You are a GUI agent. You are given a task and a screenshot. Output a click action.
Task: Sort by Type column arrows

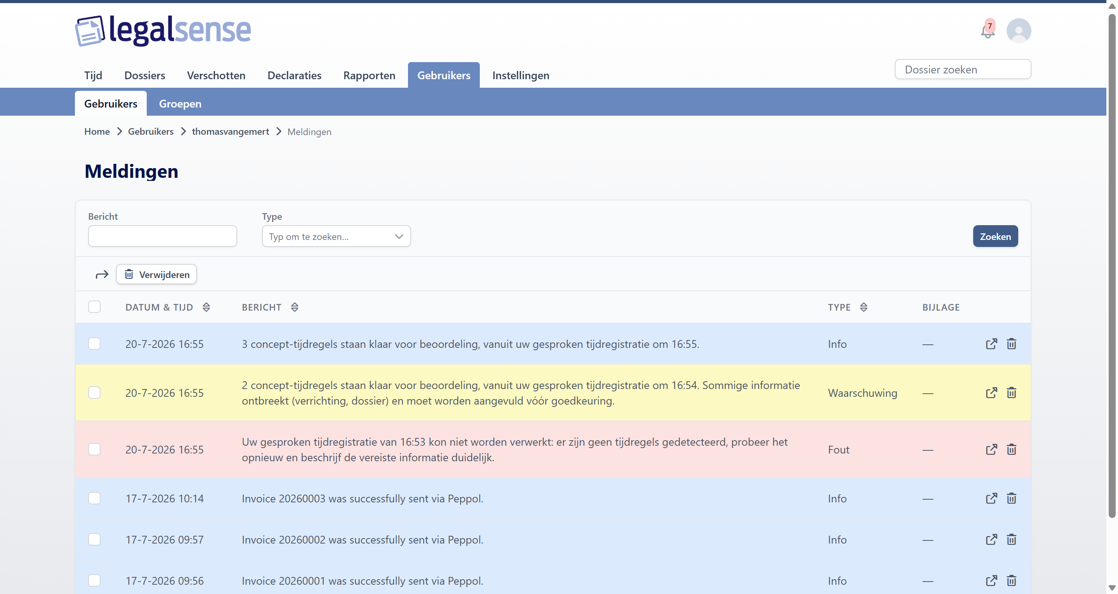pyautogui.click(x=864, y=307)
